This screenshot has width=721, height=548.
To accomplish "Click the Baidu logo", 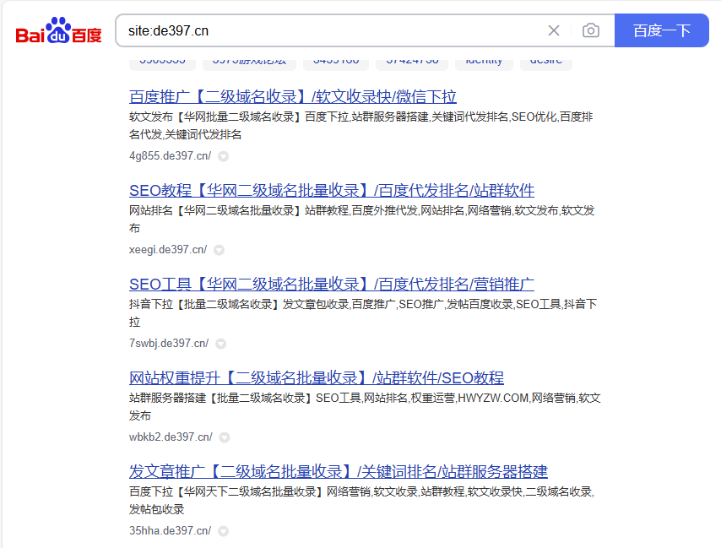I will tap(58, 32).
